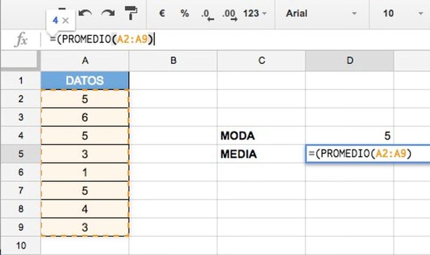Screen dimensions: 430x255
Task: Click the redo arrow icon
Action: point(108,13)
